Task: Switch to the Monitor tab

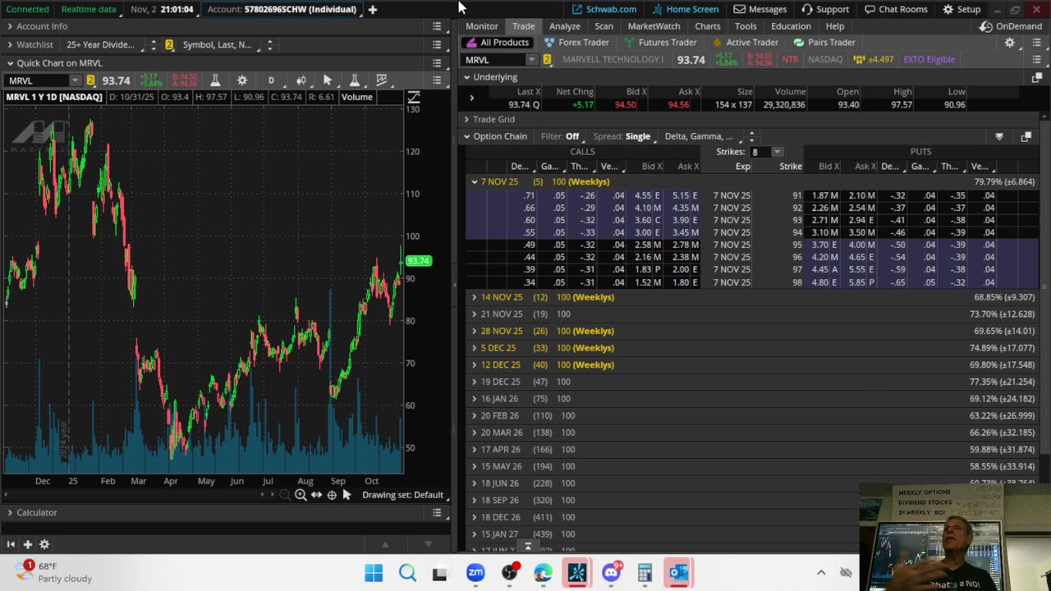Action: point(481,26)
